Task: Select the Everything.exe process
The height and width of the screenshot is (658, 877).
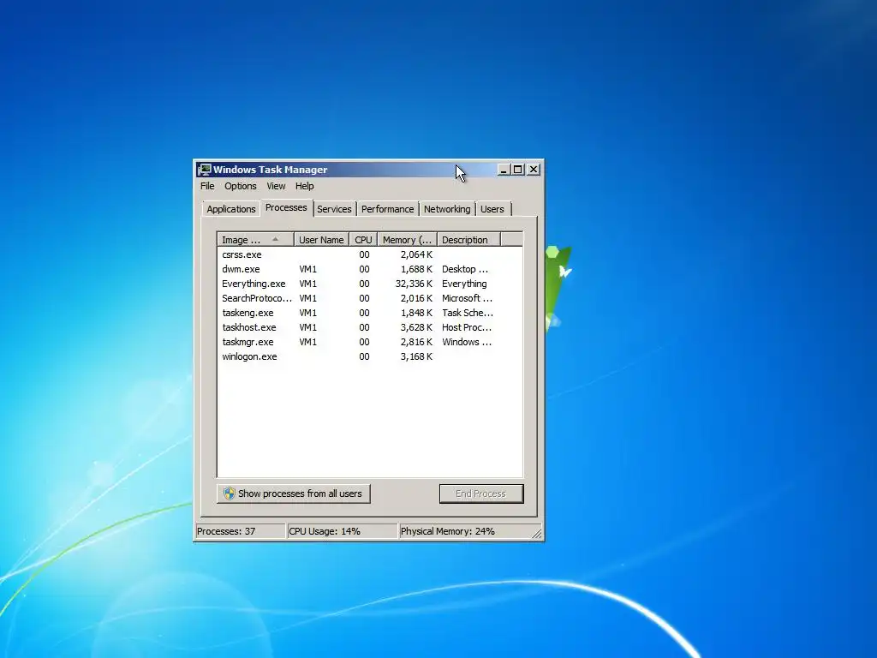Action: [370, 284]
